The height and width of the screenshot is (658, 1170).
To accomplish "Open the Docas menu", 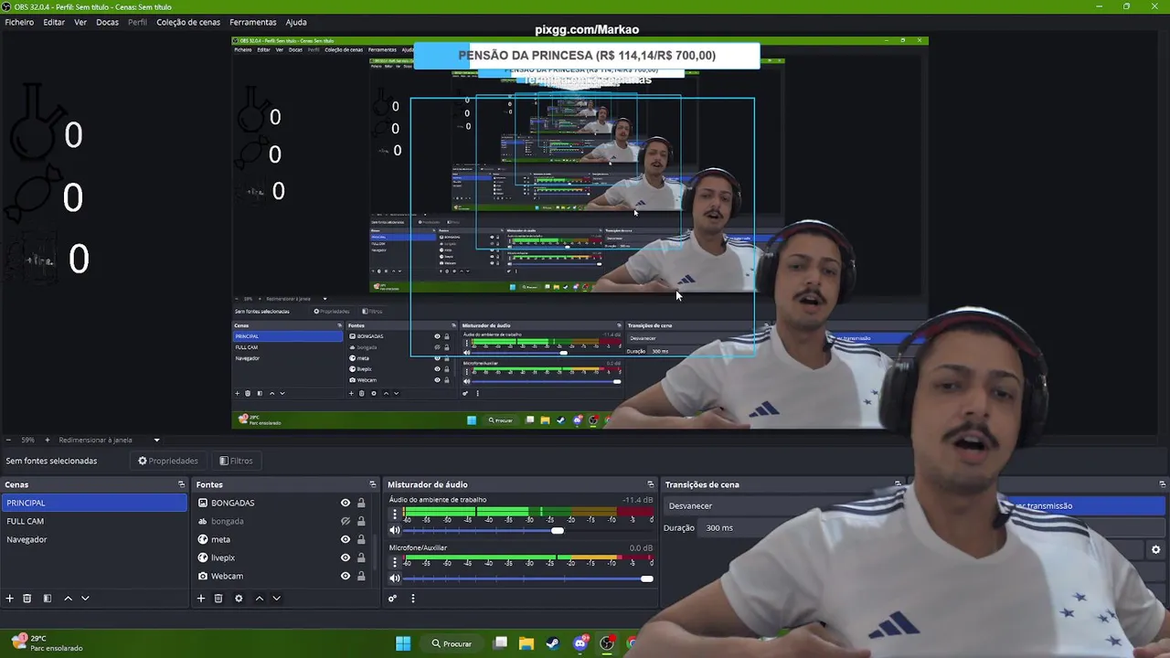I will (107, 22).
